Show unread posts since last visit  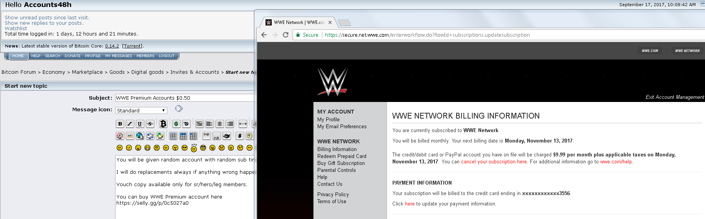[47, 17]
